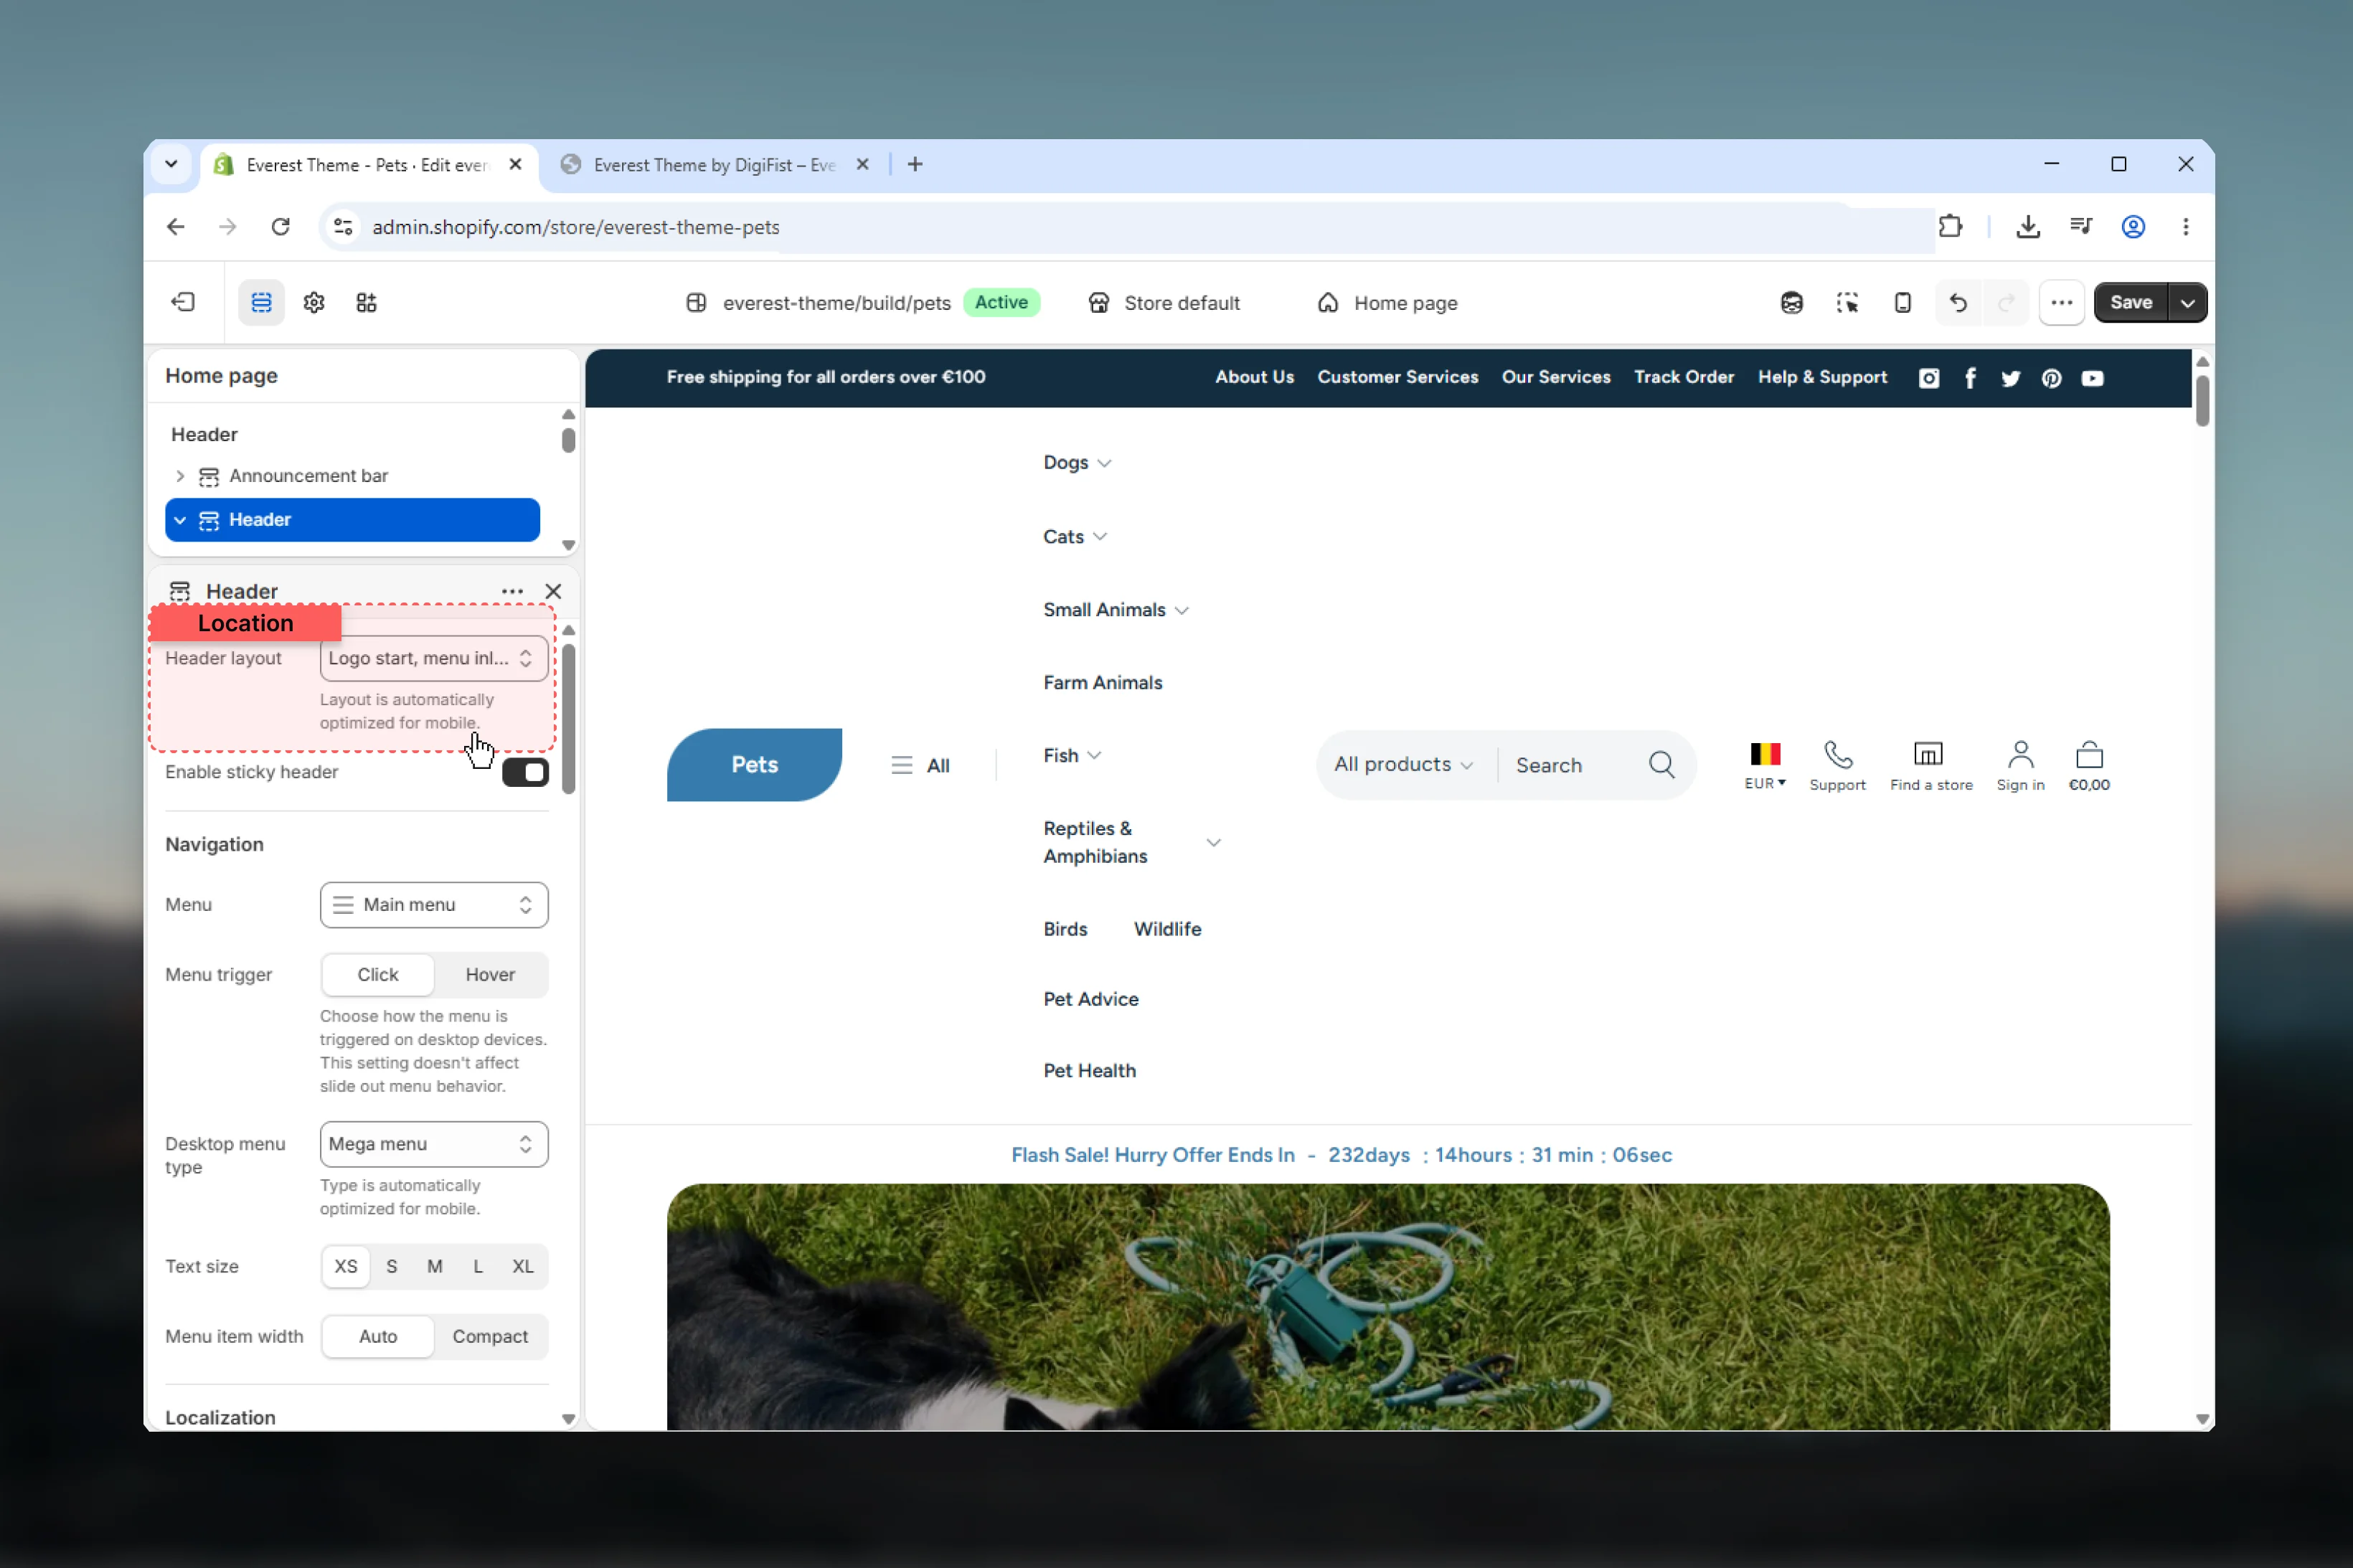Set menu item width to Compact
The height and width of the screenshot is (1568, 2353).
pos(490,1336)
